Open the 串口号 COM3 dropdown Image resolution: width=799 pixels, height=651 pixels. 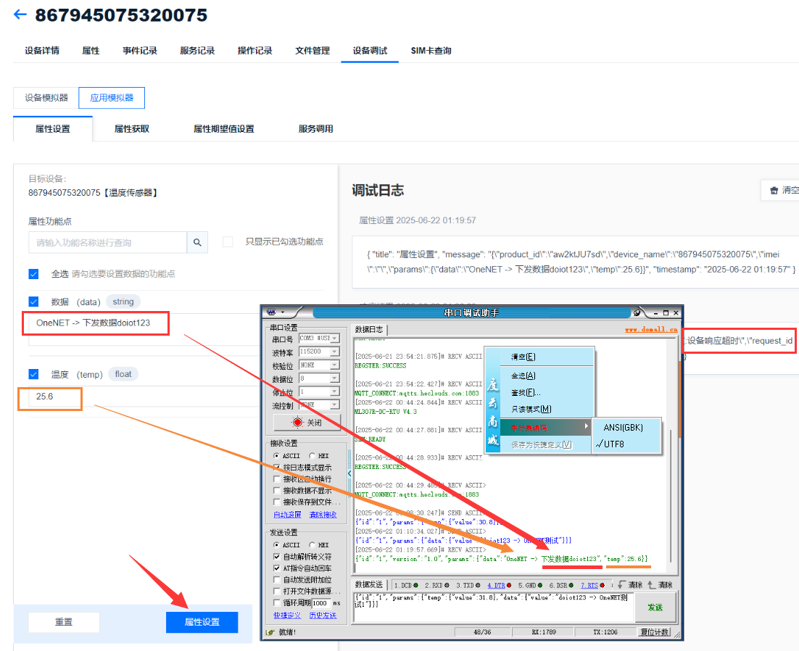[x=334, y=339]
